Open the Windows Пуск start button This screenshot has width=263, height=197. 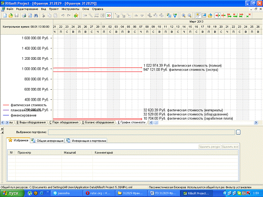(12, 193)
